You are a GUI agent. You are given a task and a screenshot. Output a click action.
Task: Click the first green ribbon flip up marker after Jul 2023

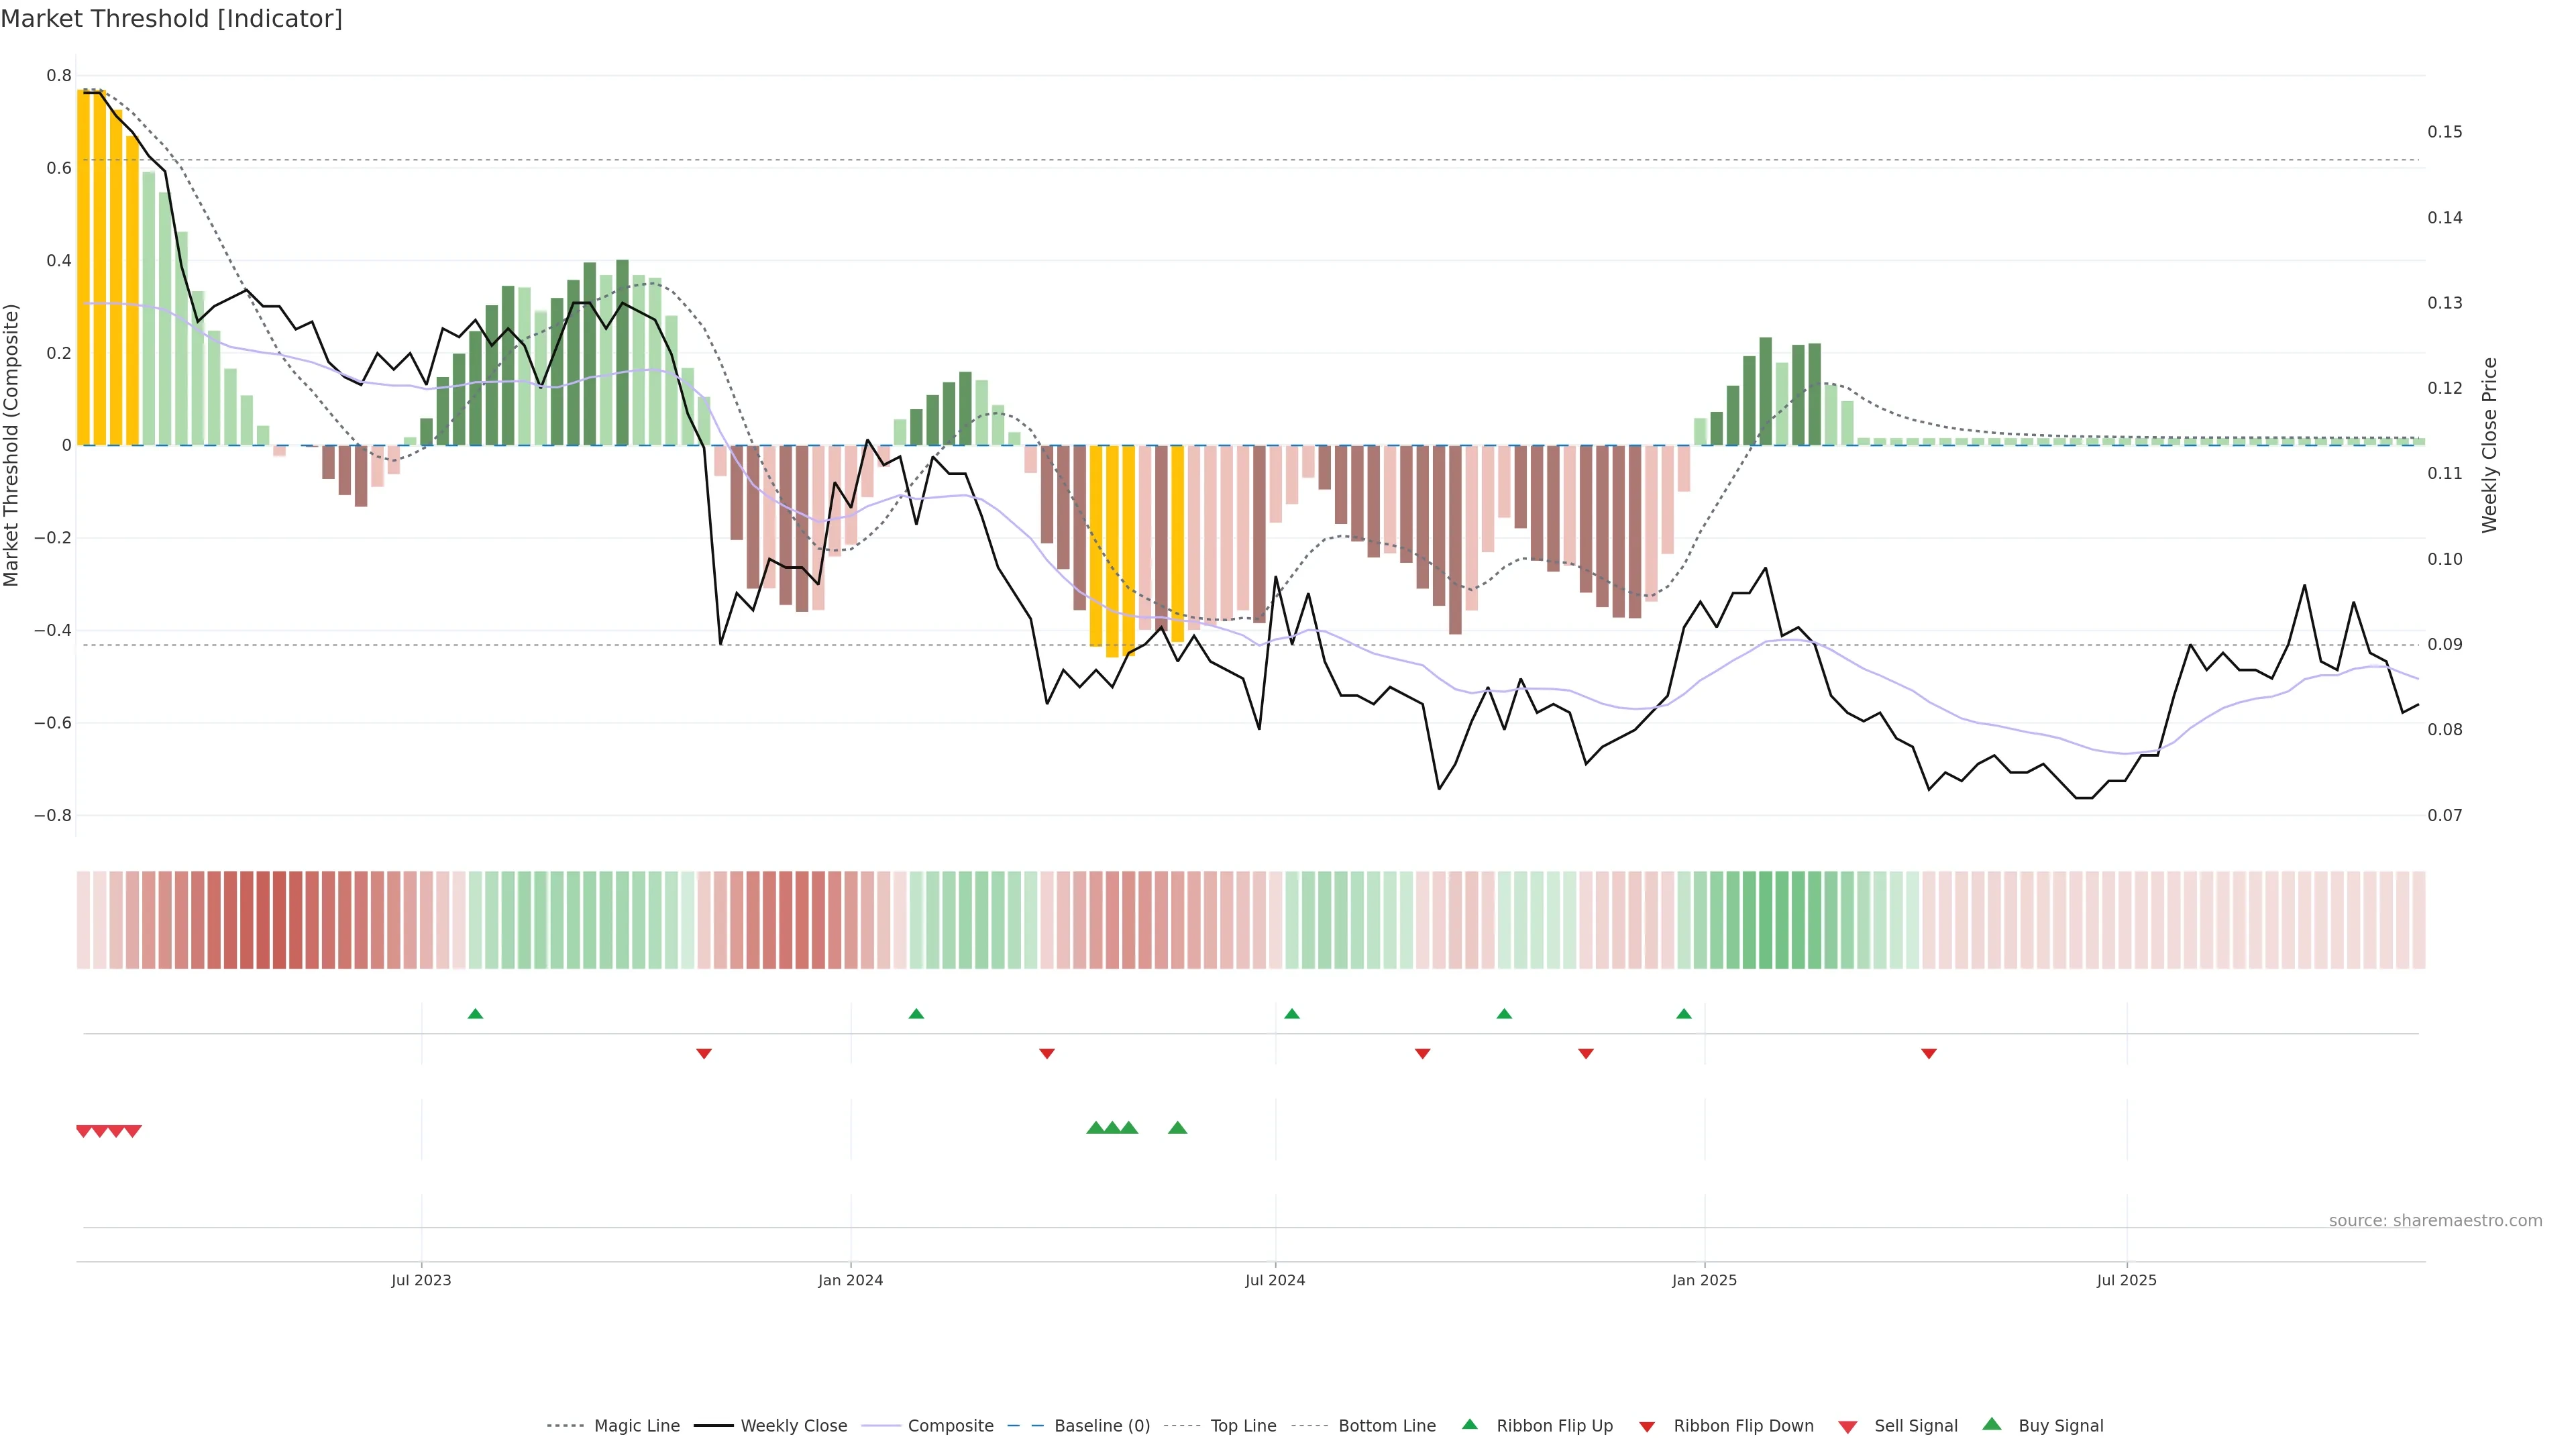click(x=475, y=1014)
